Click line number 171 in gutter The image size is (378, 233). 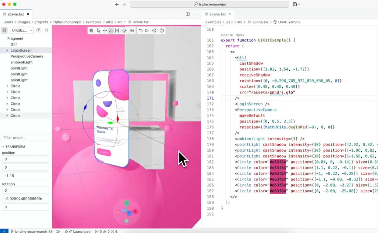[210, 98]
